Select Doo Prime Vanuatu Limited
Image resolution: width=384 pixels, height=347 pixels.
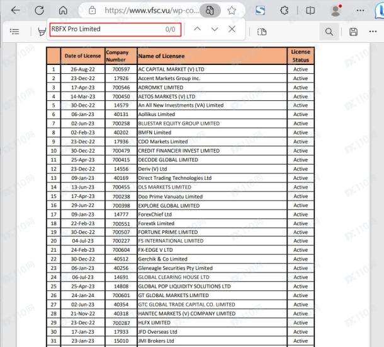[170, 197]
